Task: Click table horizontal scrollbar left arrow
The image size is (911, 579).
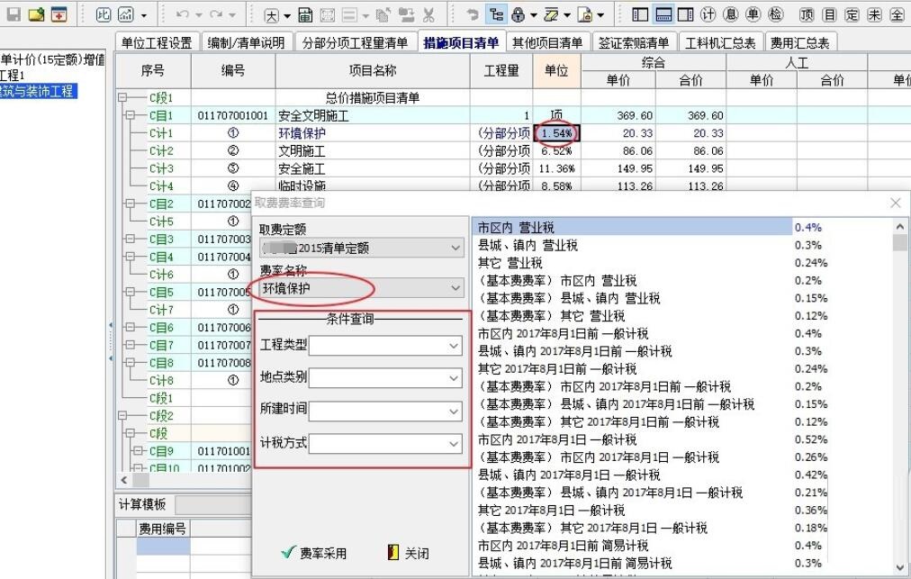Action: tap(123, 480)
